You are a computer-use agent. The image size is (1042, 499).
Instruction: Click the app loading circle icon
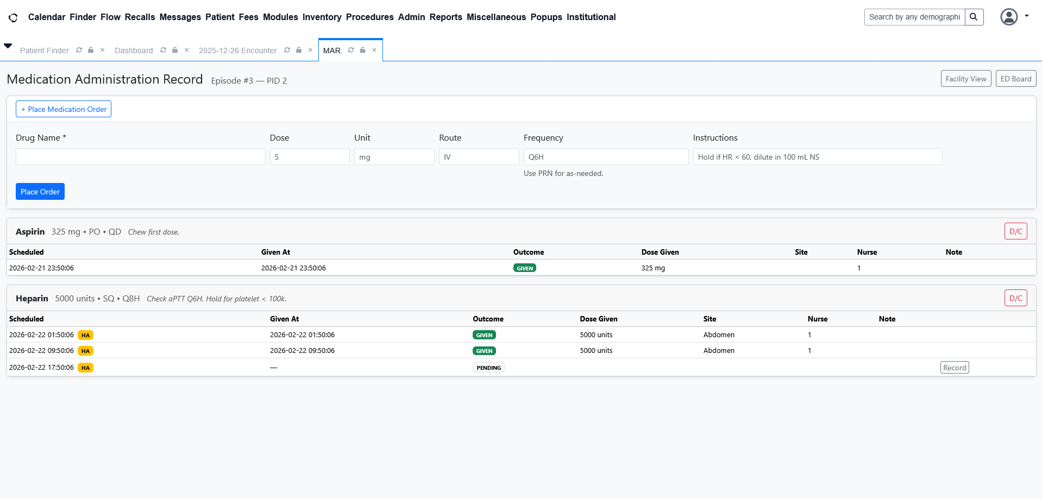point(13,17)
